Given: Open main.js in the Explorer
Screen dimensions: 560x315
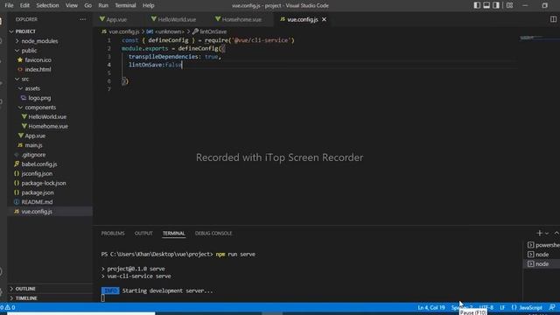Looking at the screenshot, I should [x=33, y=145].
